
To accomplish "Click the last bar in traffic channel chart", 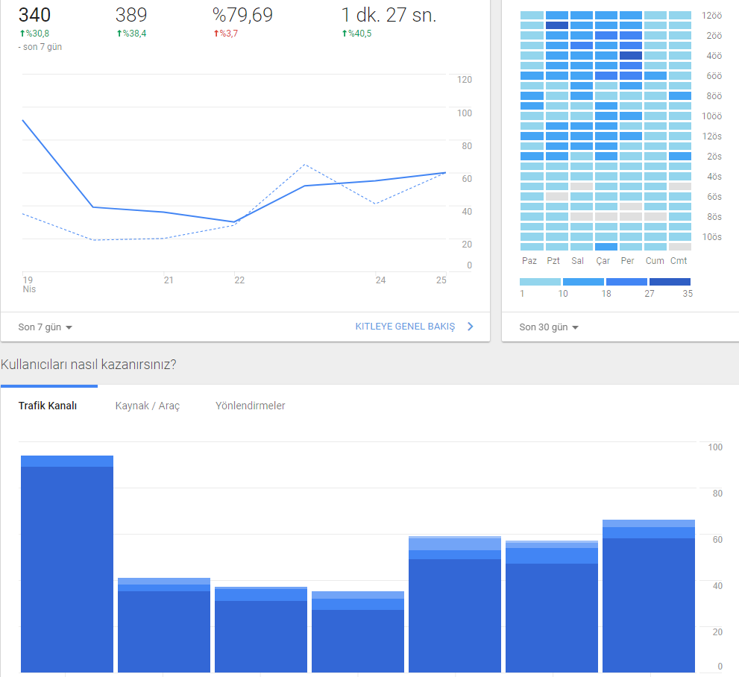I will pyautogui.click(x=649, y=596).
